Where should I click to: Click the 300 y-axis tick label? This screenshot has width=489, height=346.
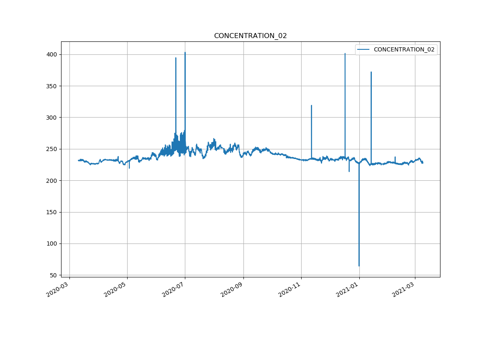(52, 118)
